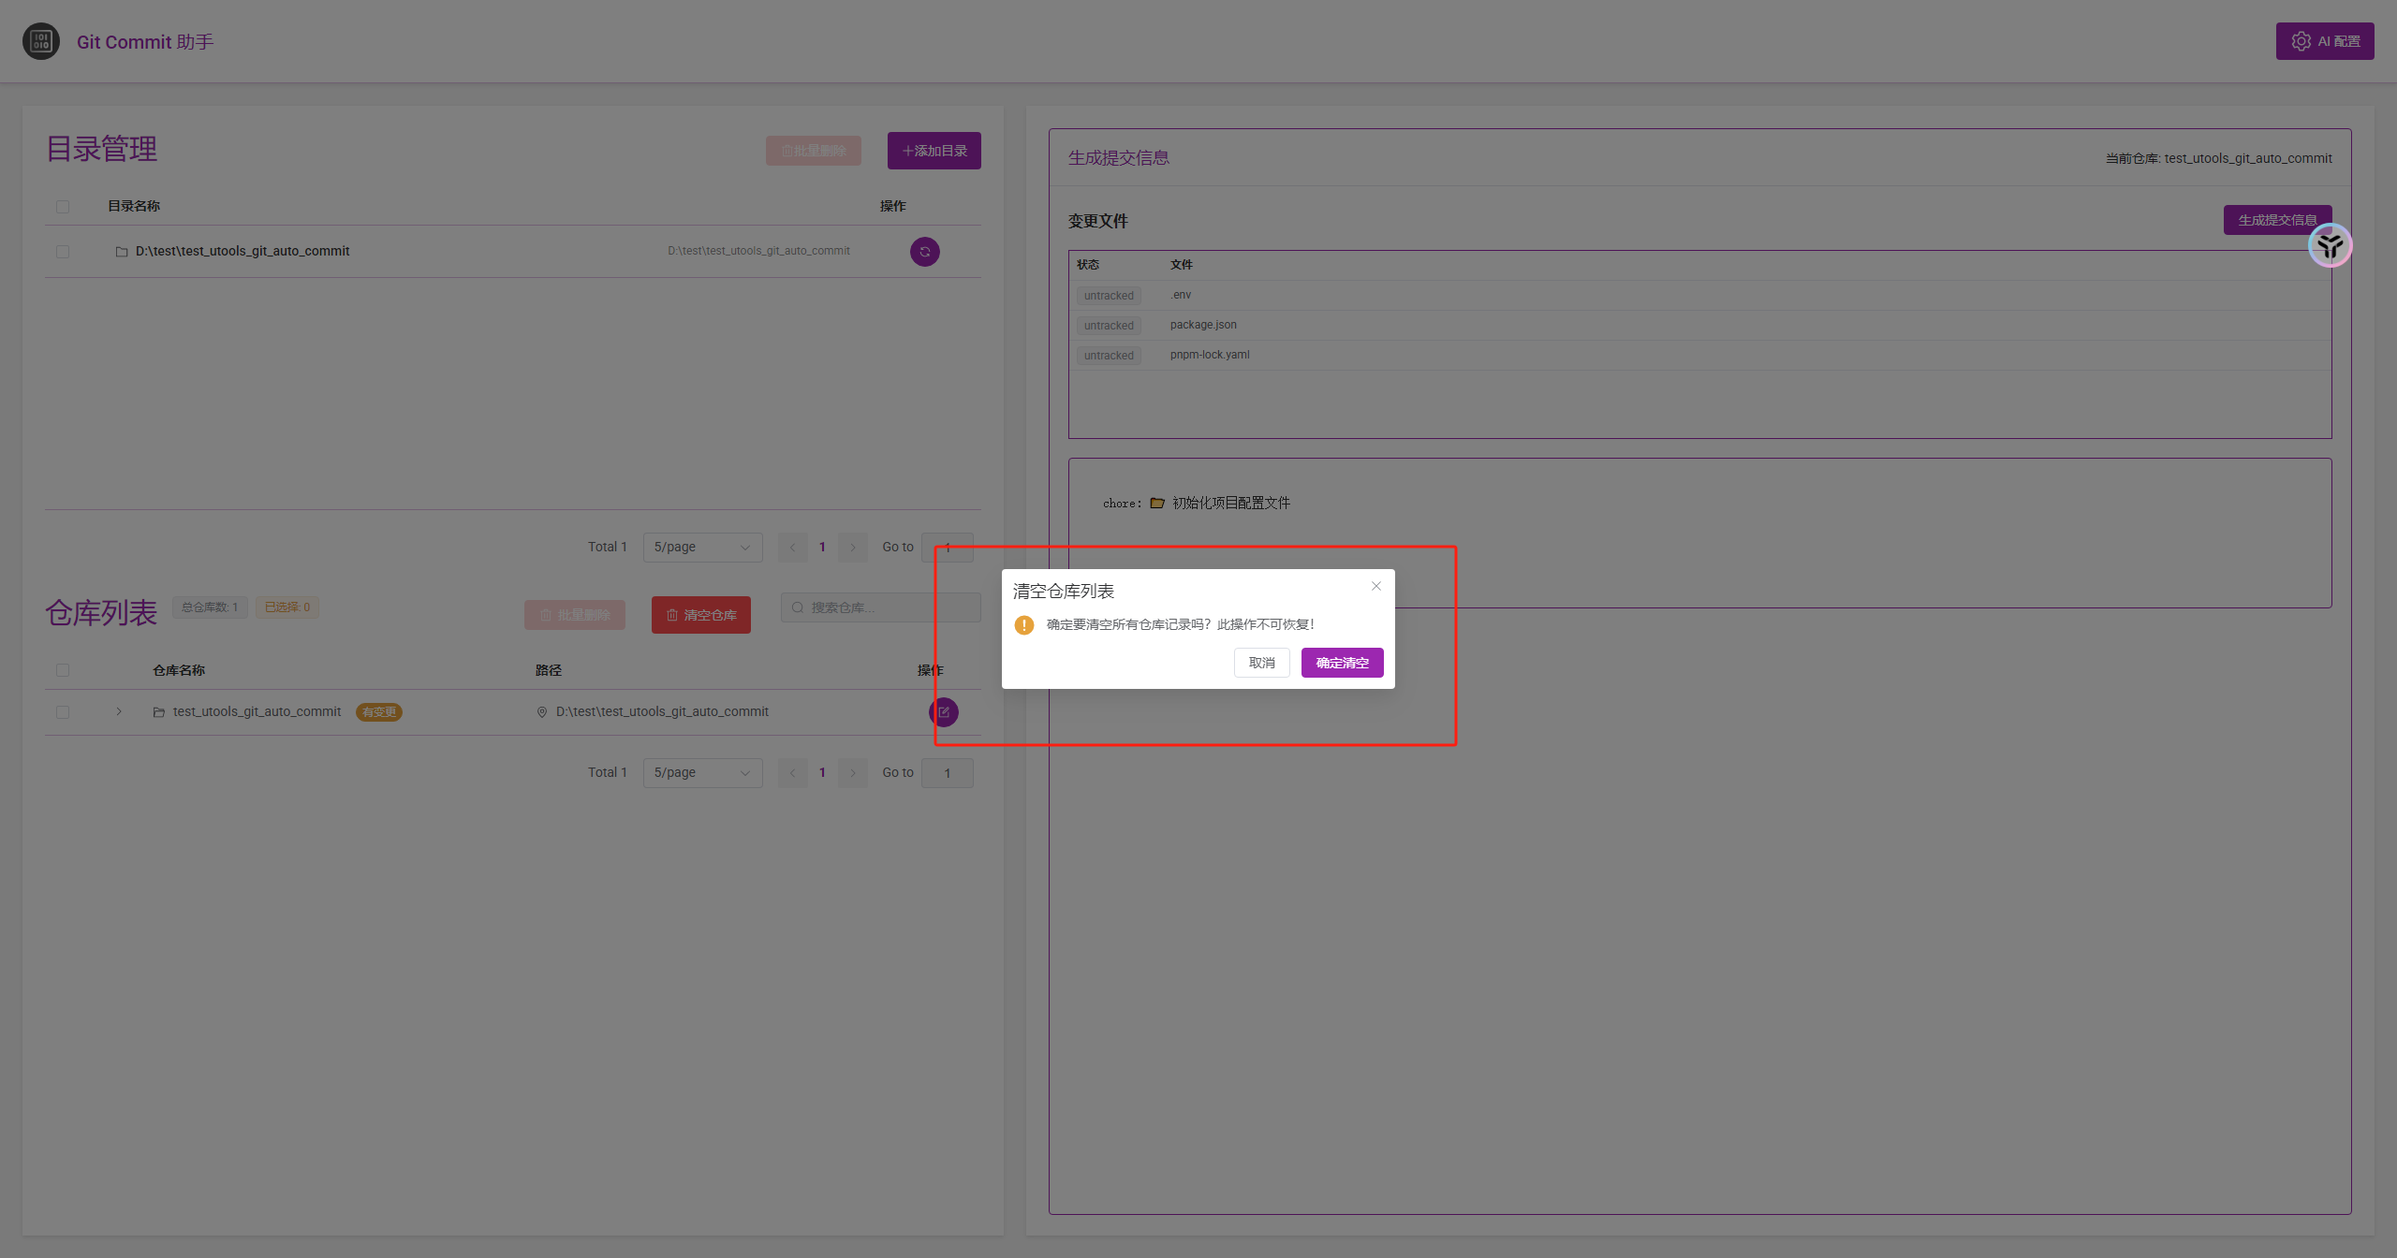
Task: Click the 仓库名称 column header
Action: (x=179, y=670)
